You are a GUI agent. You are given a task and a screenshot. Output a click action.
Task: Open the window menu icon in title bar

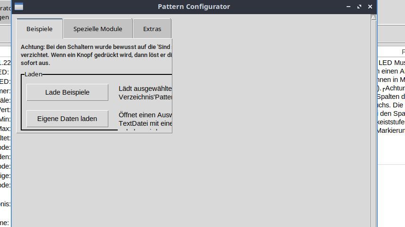tap(19, 7)
